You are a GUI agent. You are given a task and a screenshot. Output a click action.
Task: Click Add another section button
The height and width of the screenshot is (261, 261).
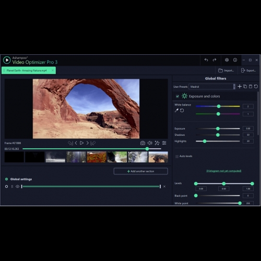tap(140, 171)
